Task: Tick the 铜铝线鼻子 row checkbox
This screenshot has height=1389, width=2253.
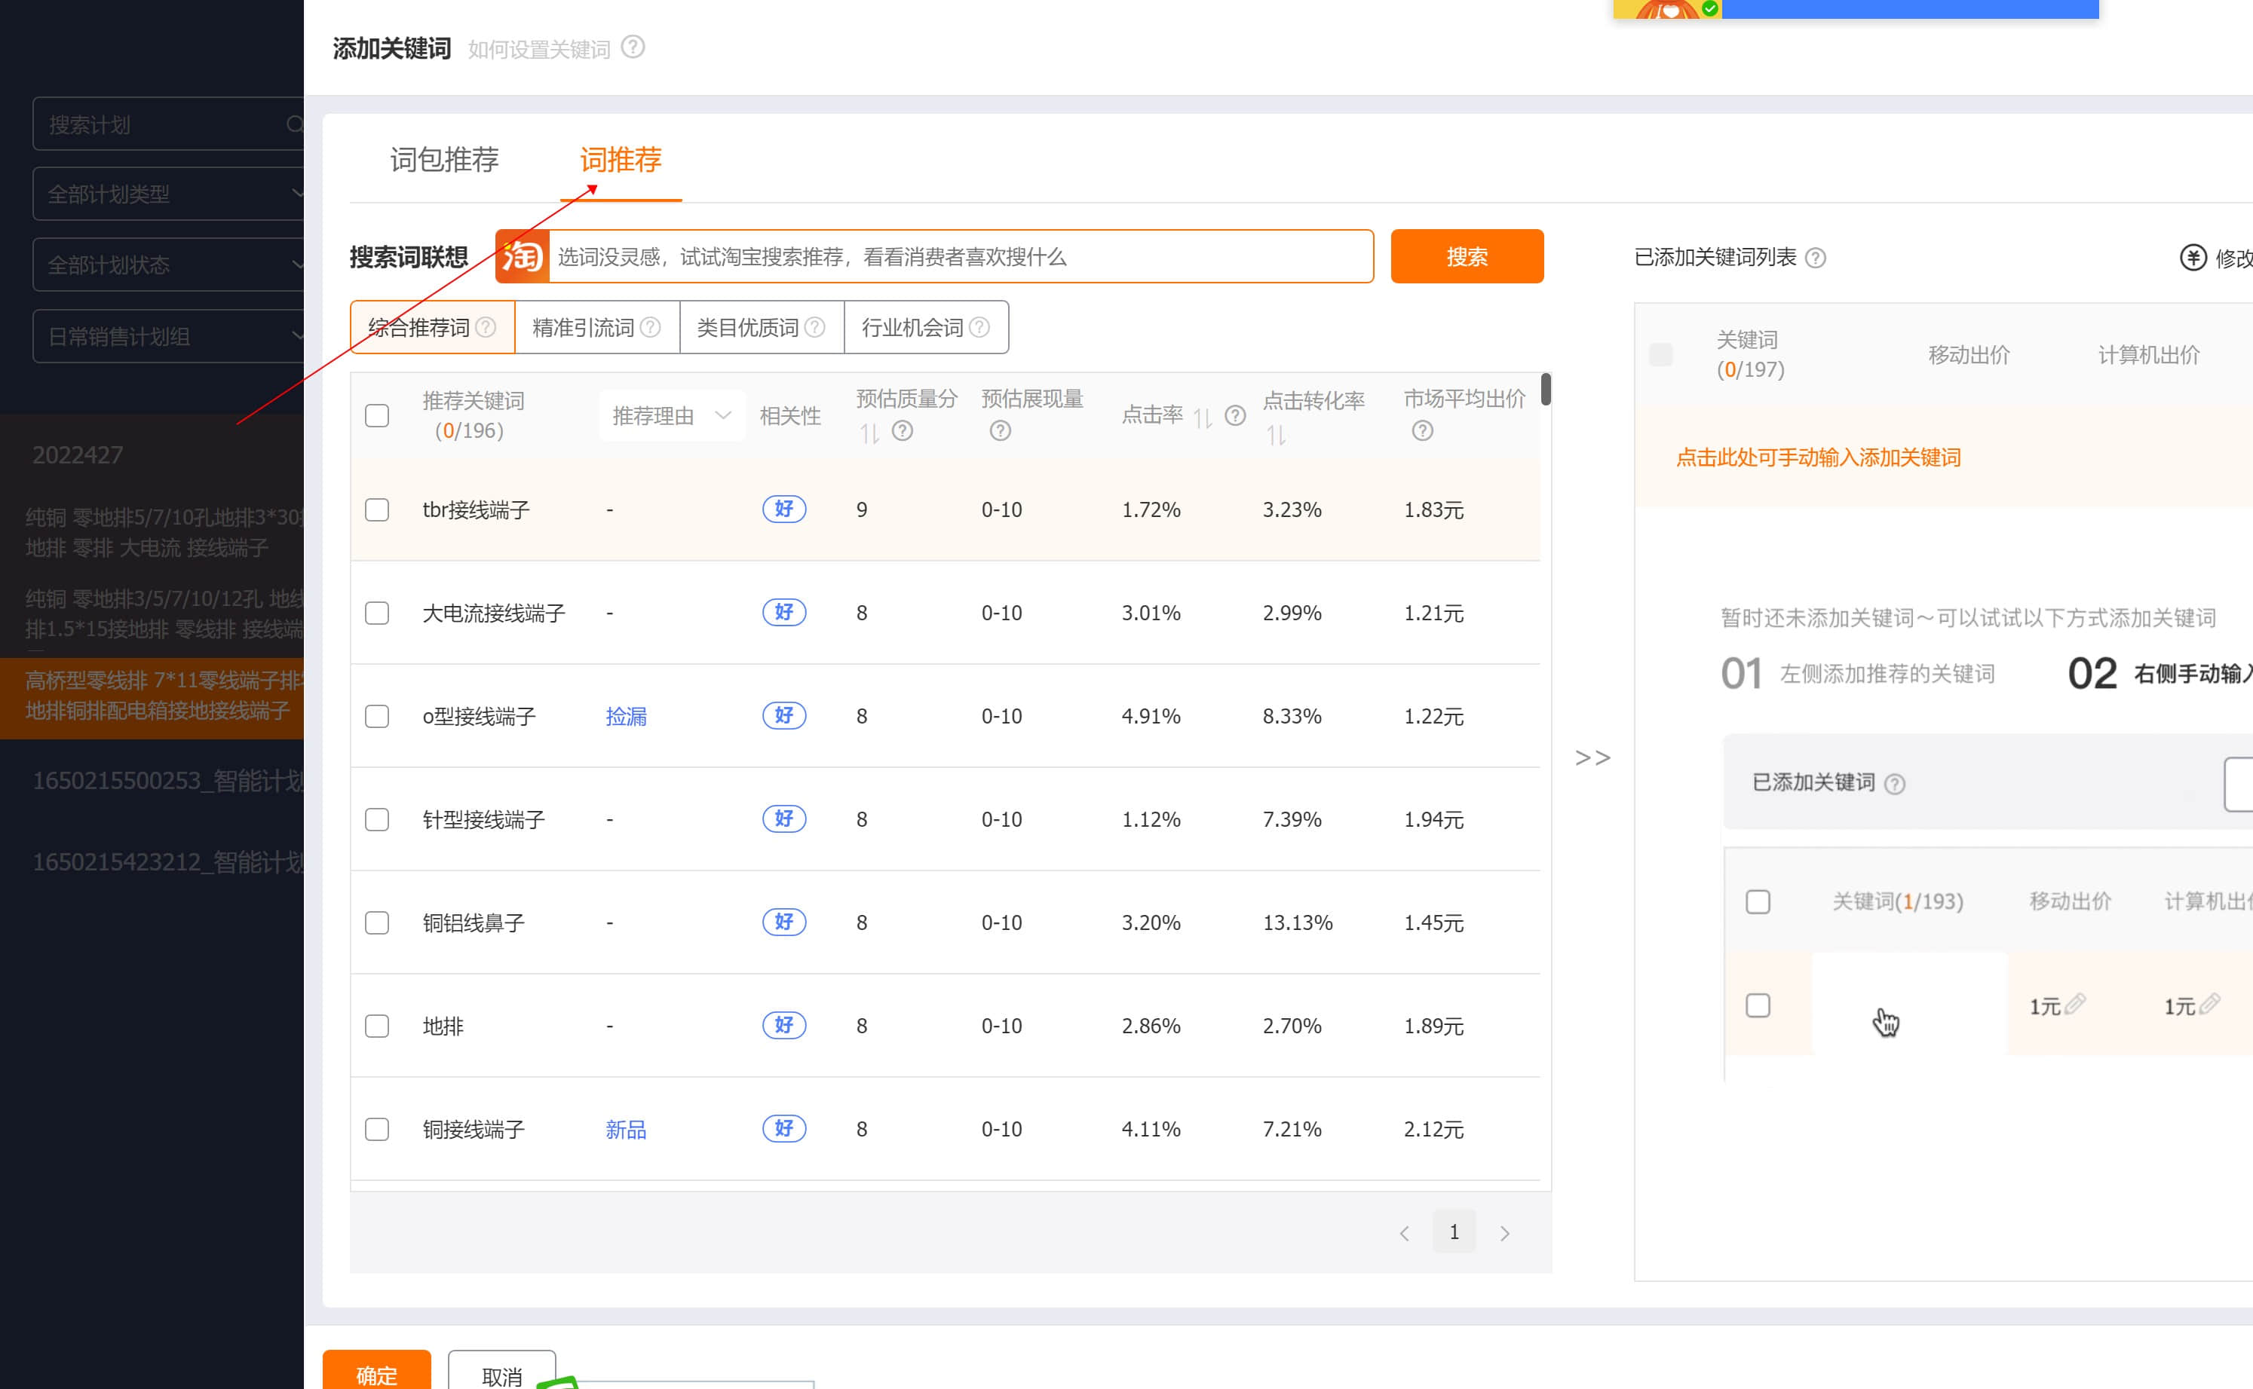Action: point(377,922)
